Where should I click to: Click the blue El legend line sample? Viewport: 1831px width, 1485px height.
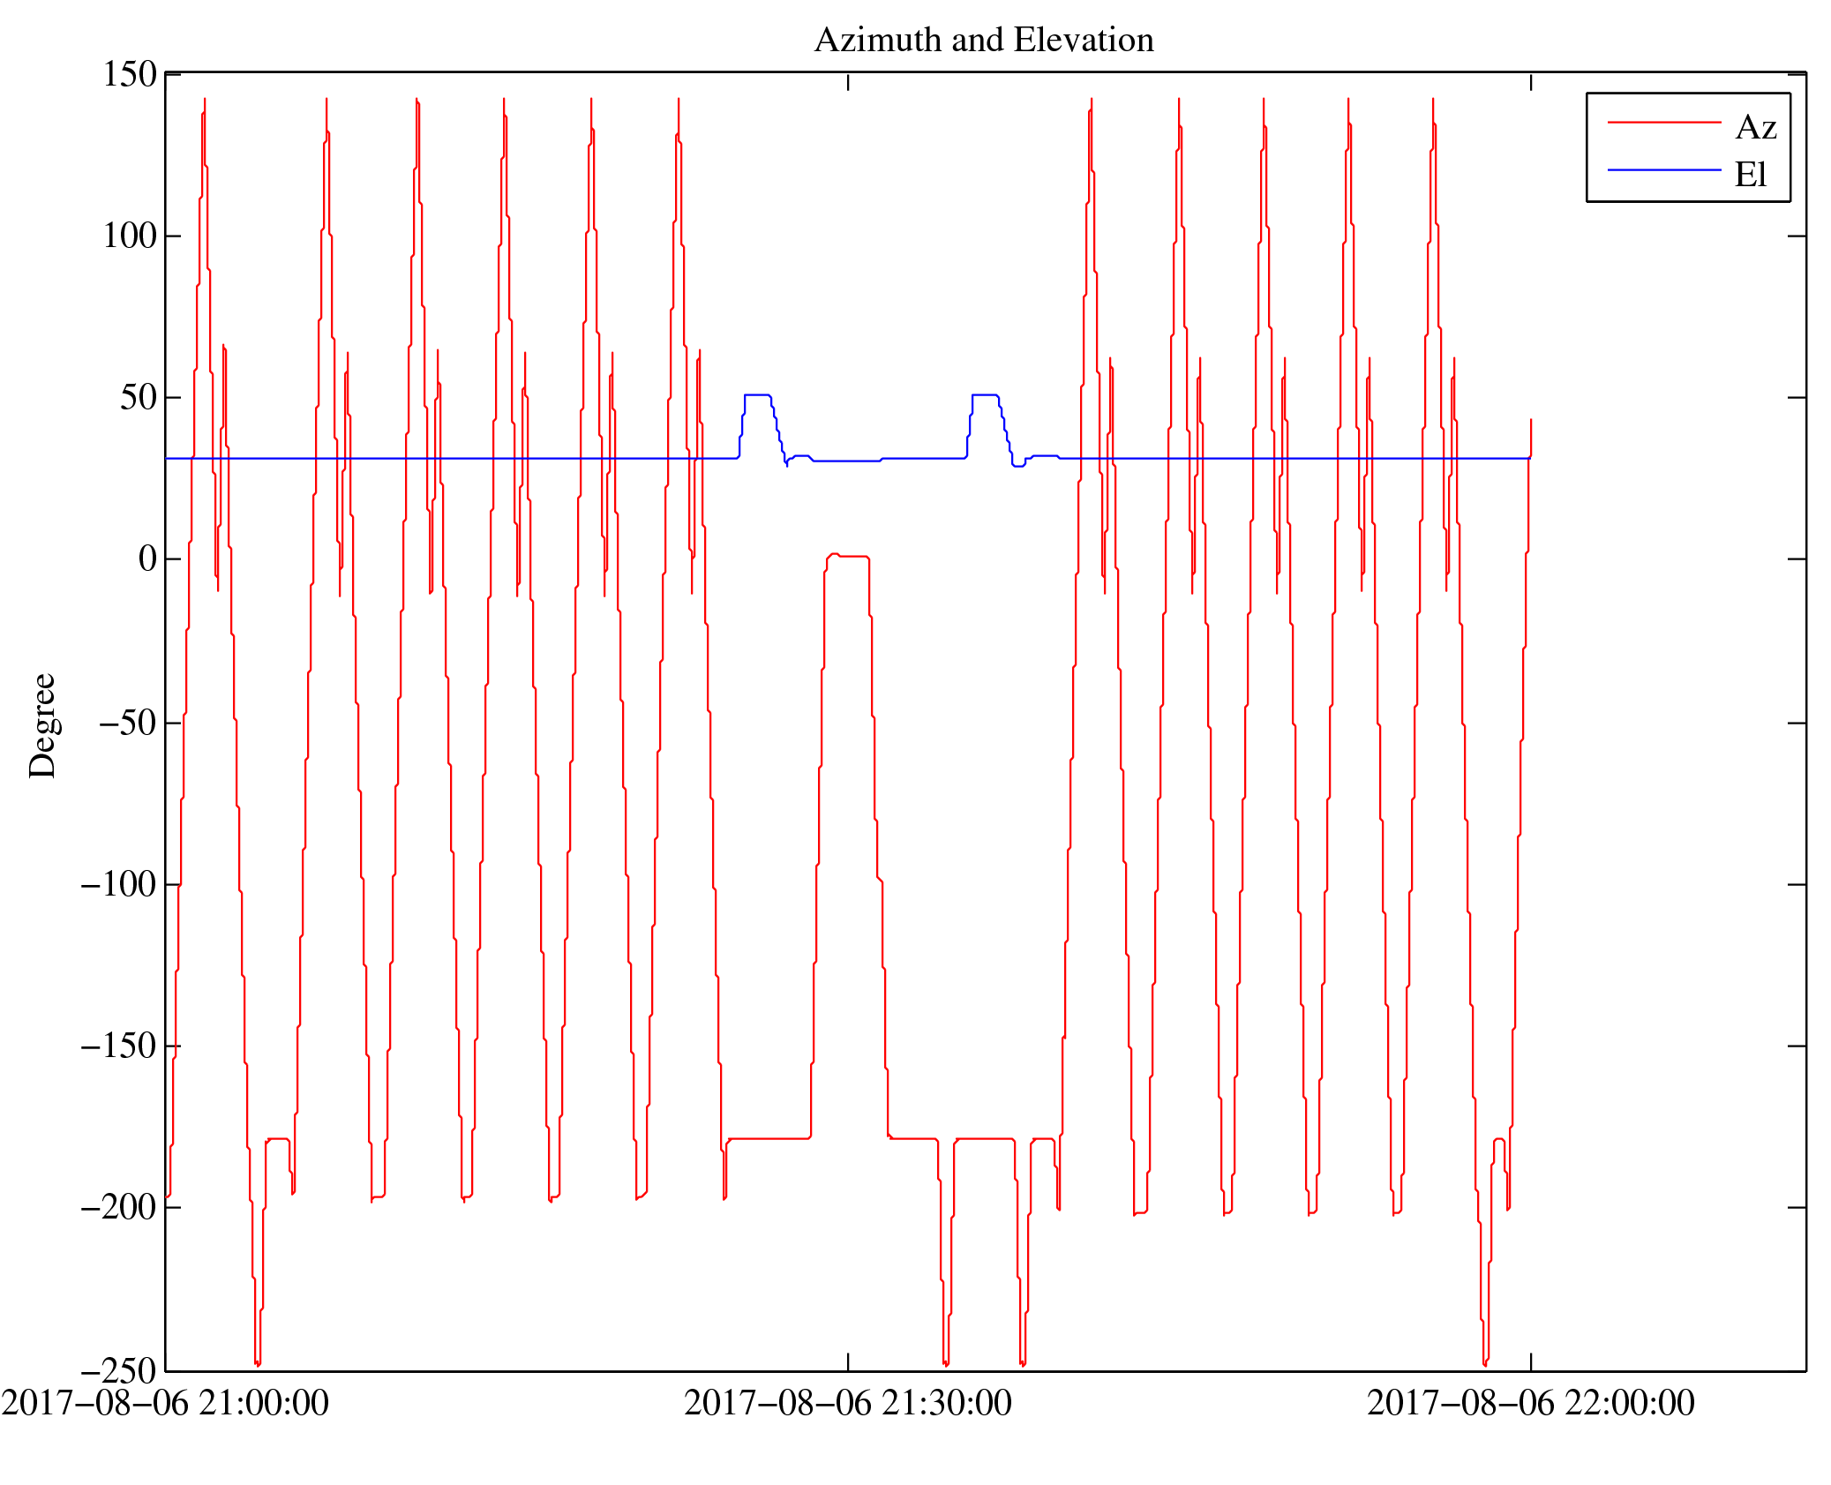1664,169
